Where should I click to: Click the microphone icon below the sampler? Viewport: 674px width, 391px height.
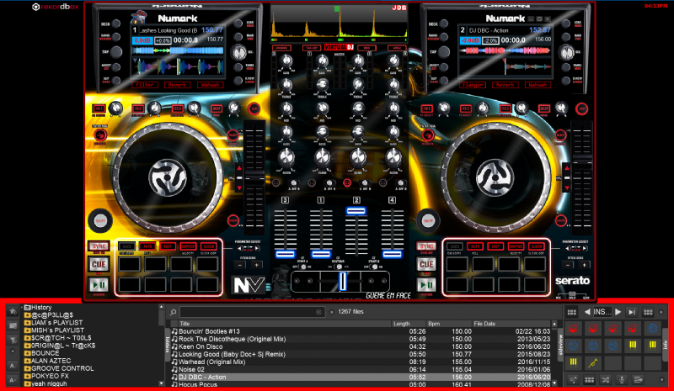point(622,380)
